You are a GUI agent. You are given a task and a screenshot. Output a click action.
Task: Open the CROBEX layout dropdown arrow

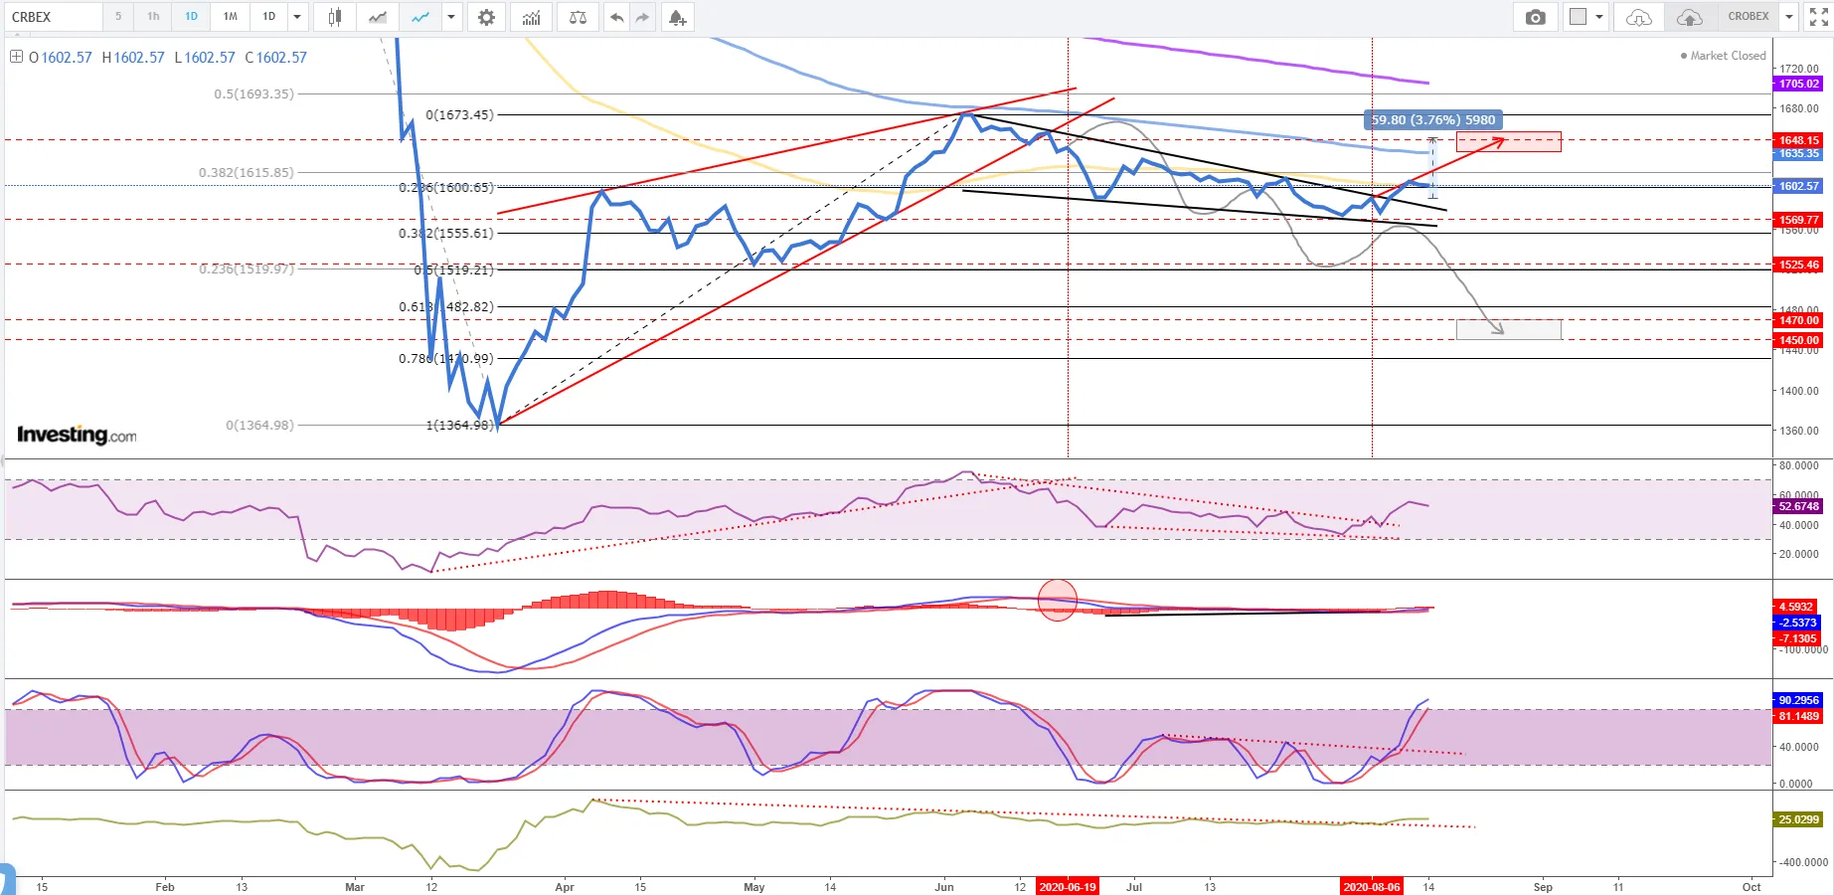[x=1788, y=17]
